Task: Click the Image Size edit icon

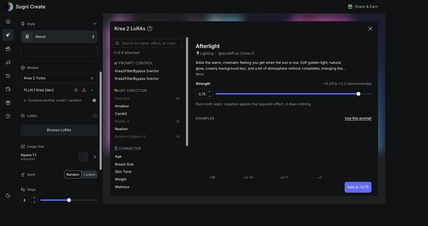Action: [23, 147]
